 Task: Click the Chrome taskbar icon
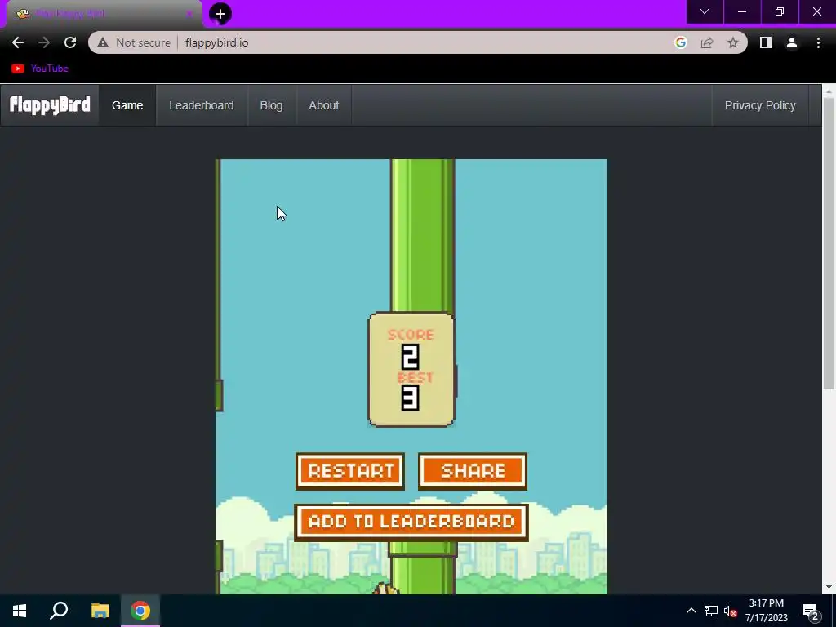click(x=140, y=611)
